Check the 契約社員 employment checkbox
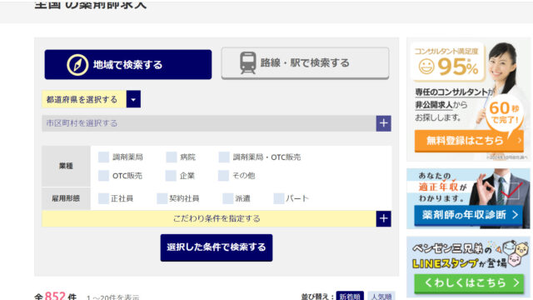 [162, 198]
